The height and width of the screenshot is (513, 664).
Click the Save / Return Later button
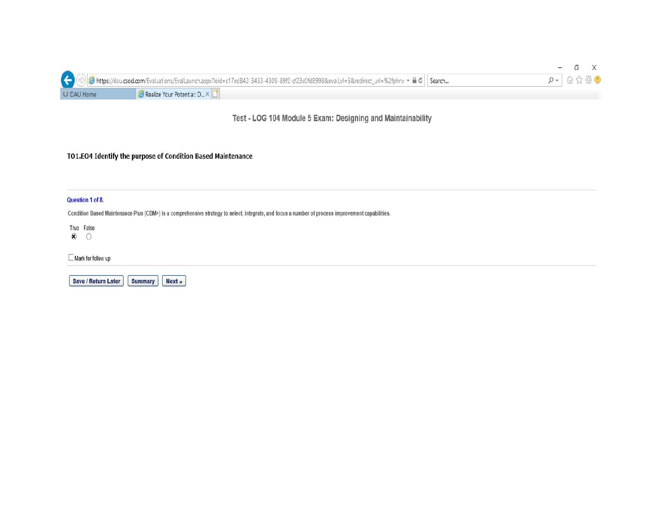[x=96, y=281]
